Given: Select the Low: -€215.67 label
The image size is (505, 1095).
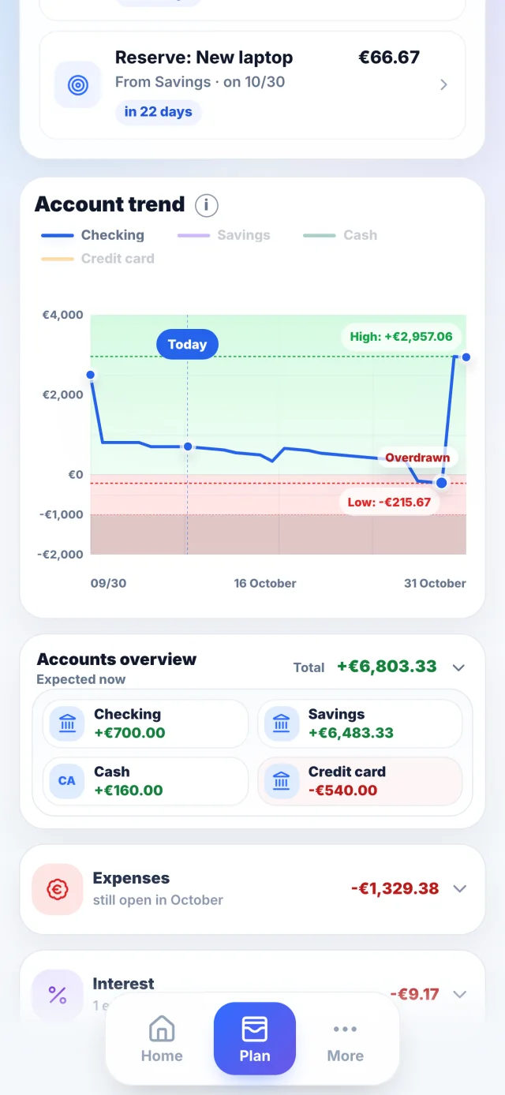Looking at the screenshot, I should pyautogui.click(x=390, y=502).
